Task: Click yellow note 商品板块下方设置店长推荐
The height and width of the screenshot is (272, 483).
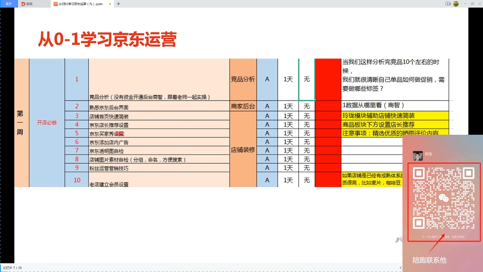Action: pyautogui.click(x=378, y=125)
